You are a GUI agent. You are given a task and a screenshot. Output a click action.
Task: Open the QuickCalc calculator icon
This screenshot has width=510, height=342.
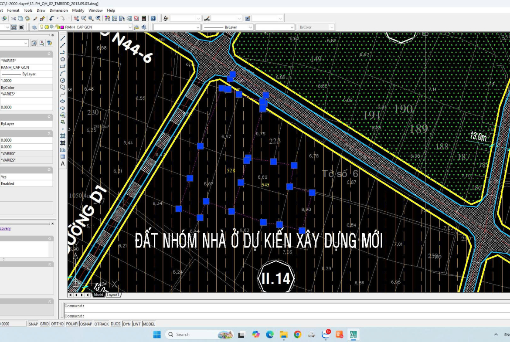click(144, 18)
